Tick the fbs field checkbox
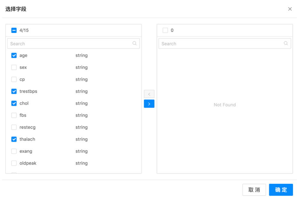Screen dimensions: 300x202 point(14,115)
